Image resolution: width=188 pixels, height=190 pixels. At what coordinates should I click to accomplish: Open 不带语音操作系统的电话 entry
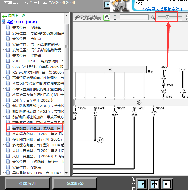(38, 95)
